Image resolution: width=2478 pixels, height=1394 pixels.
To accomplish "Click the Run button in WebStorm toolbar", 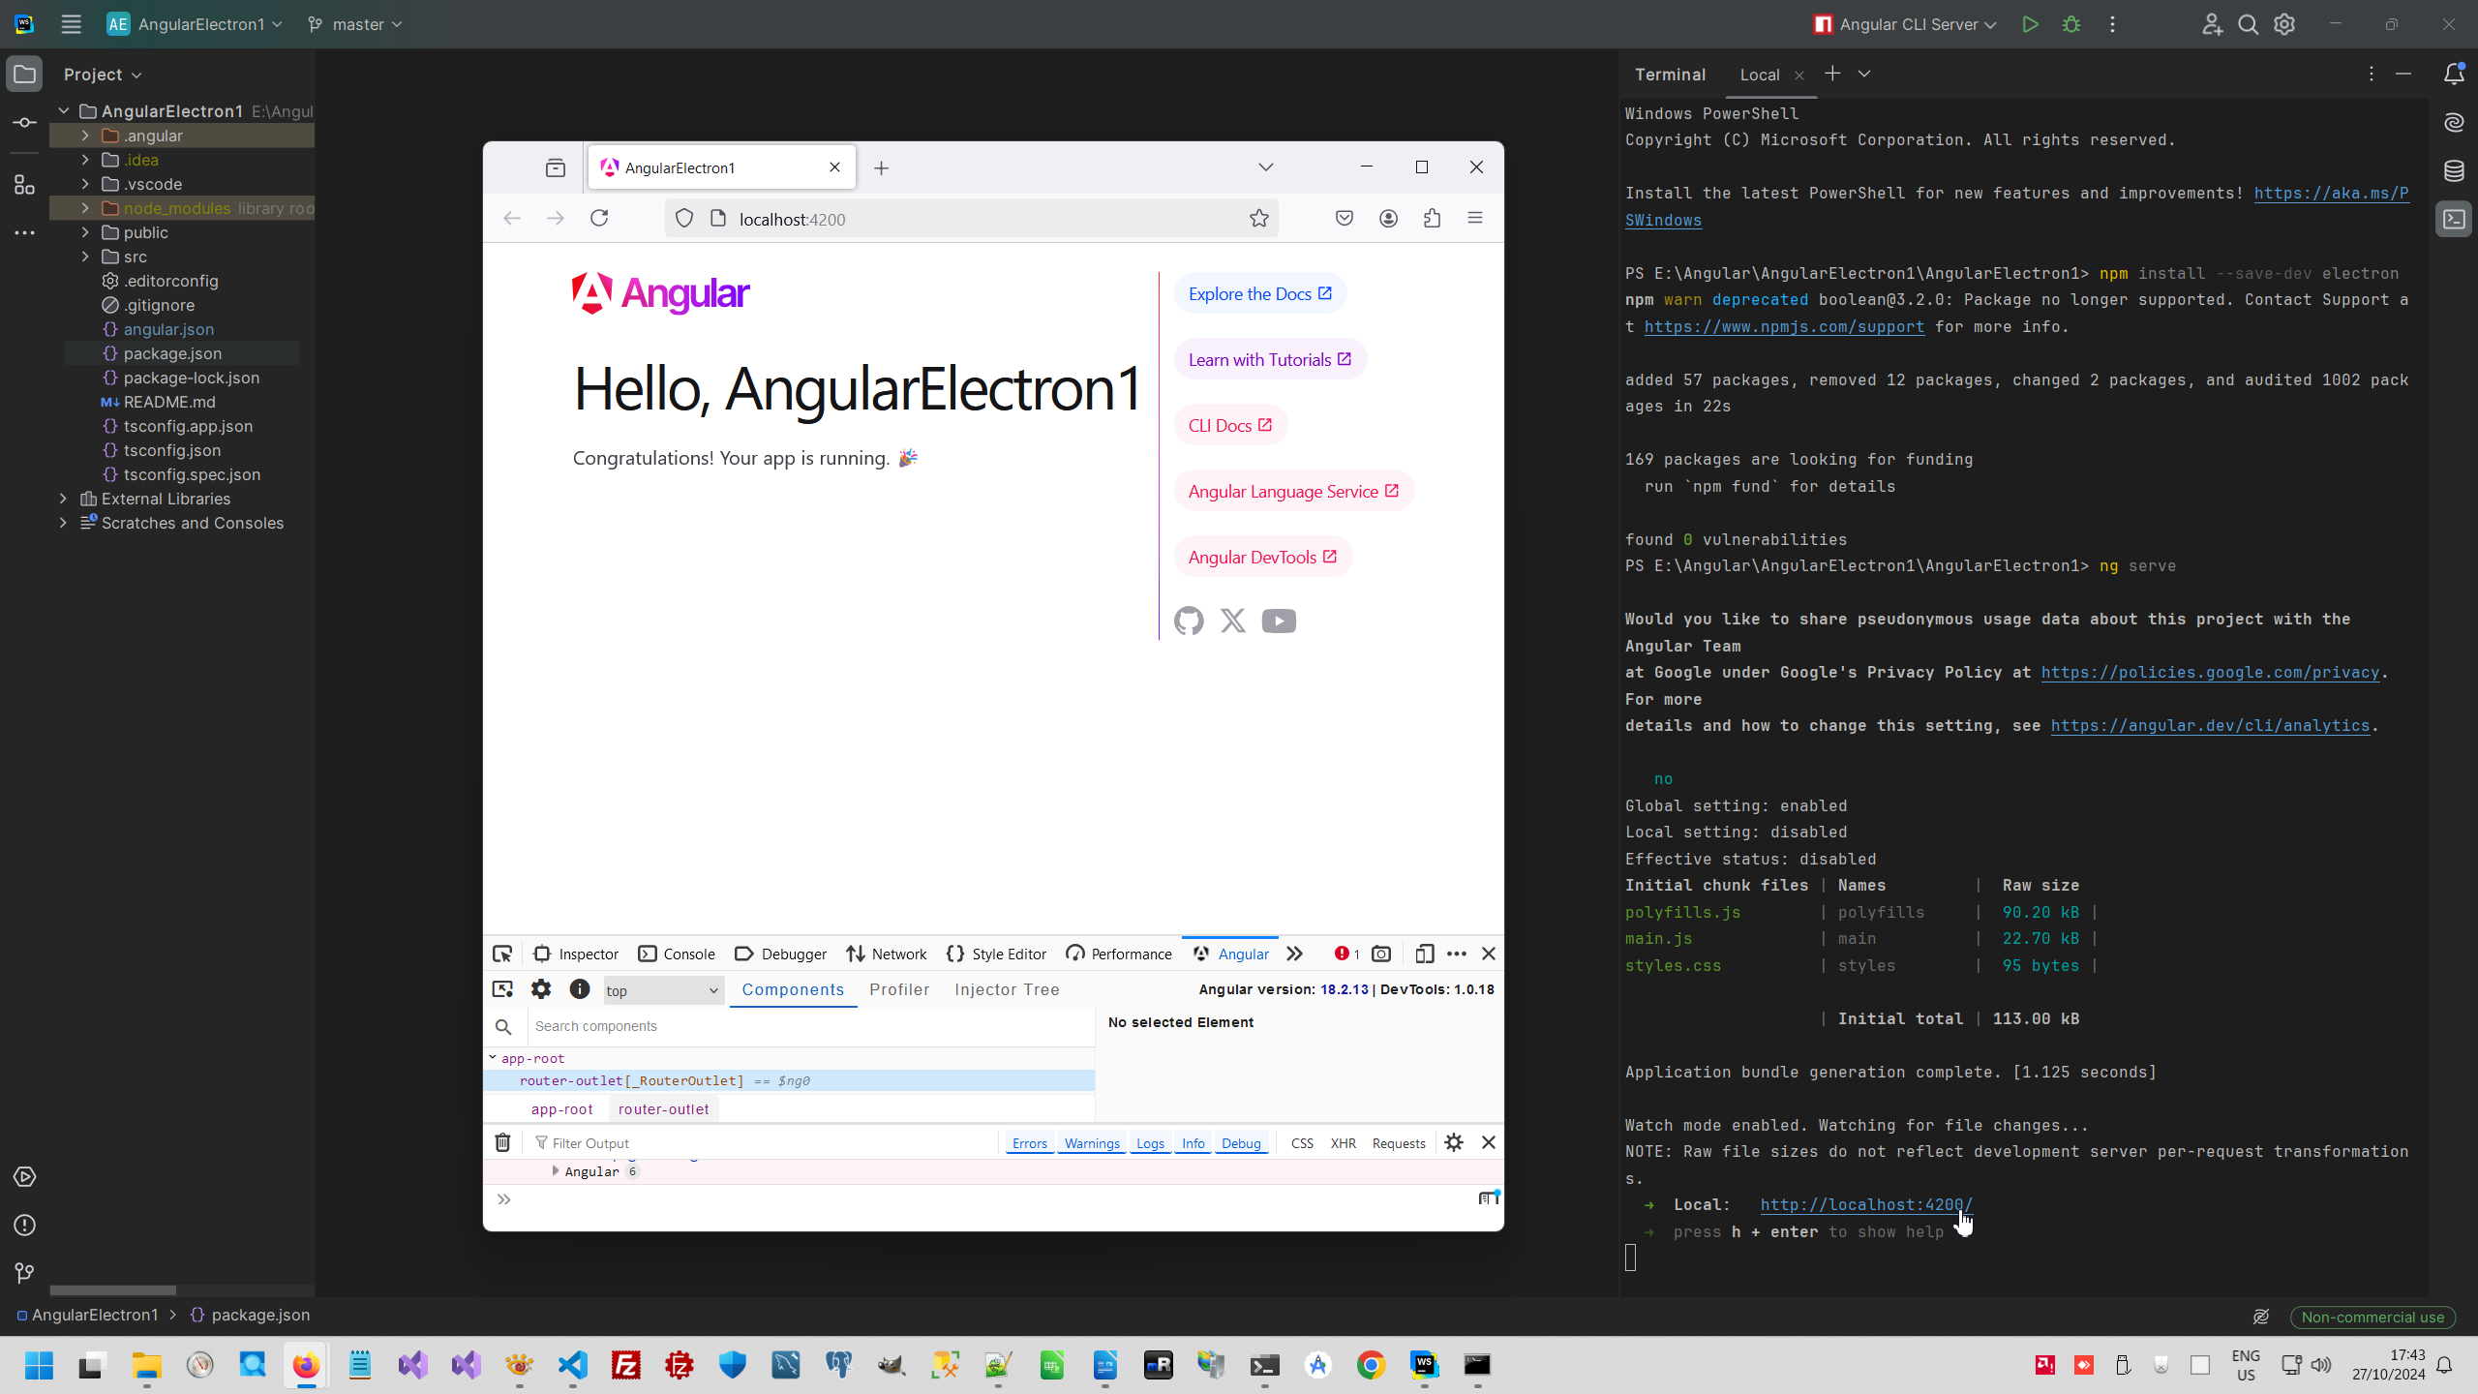I will (x=2030, y=24).
